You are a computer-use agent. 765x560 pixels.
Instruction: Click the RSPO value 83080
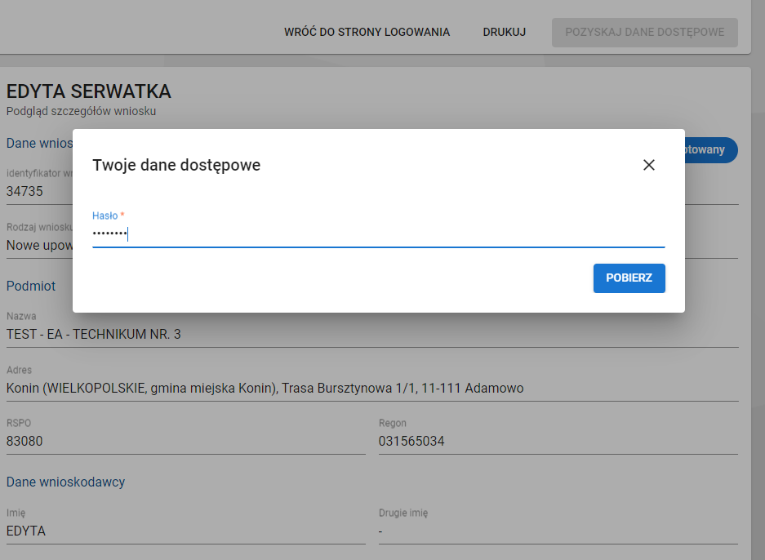[24, 441]
